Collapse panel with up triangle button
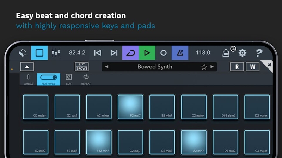This screenshot has height=158, width=282. (x=27, y=67)
